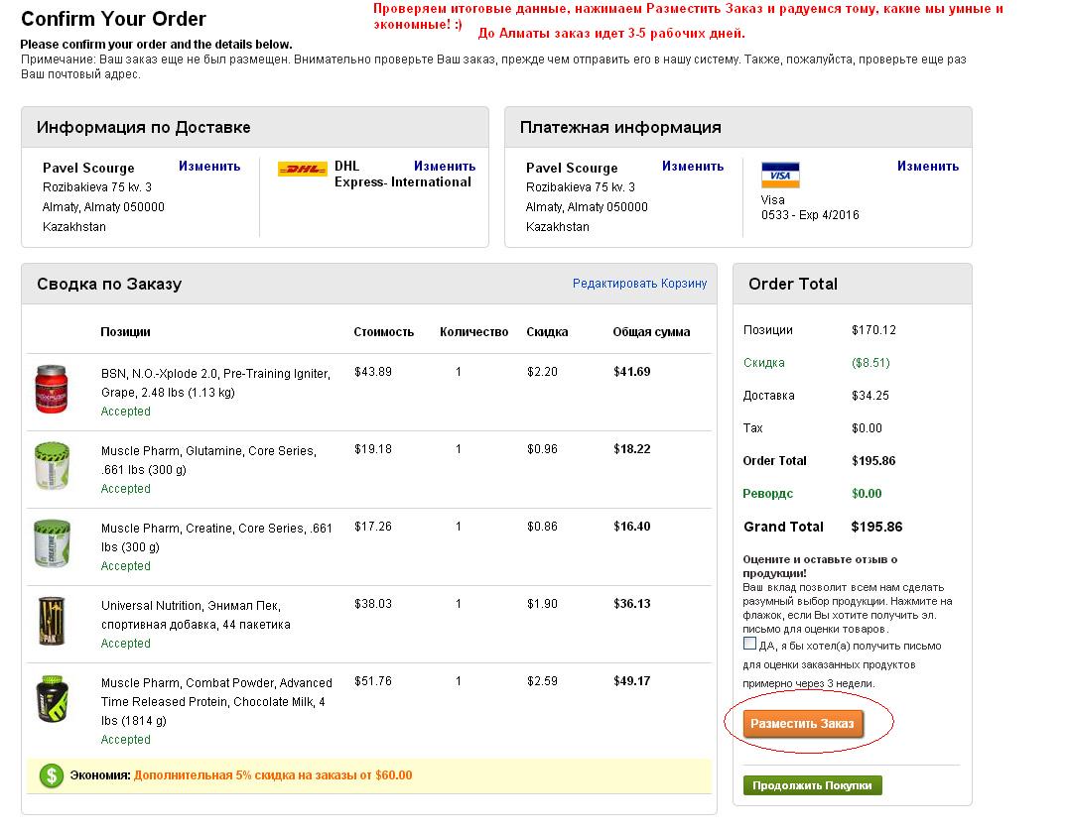Viewport: 1070px width, 831px height.
Task: Open the Universal Nutrition product name
Action: (196, 615)
